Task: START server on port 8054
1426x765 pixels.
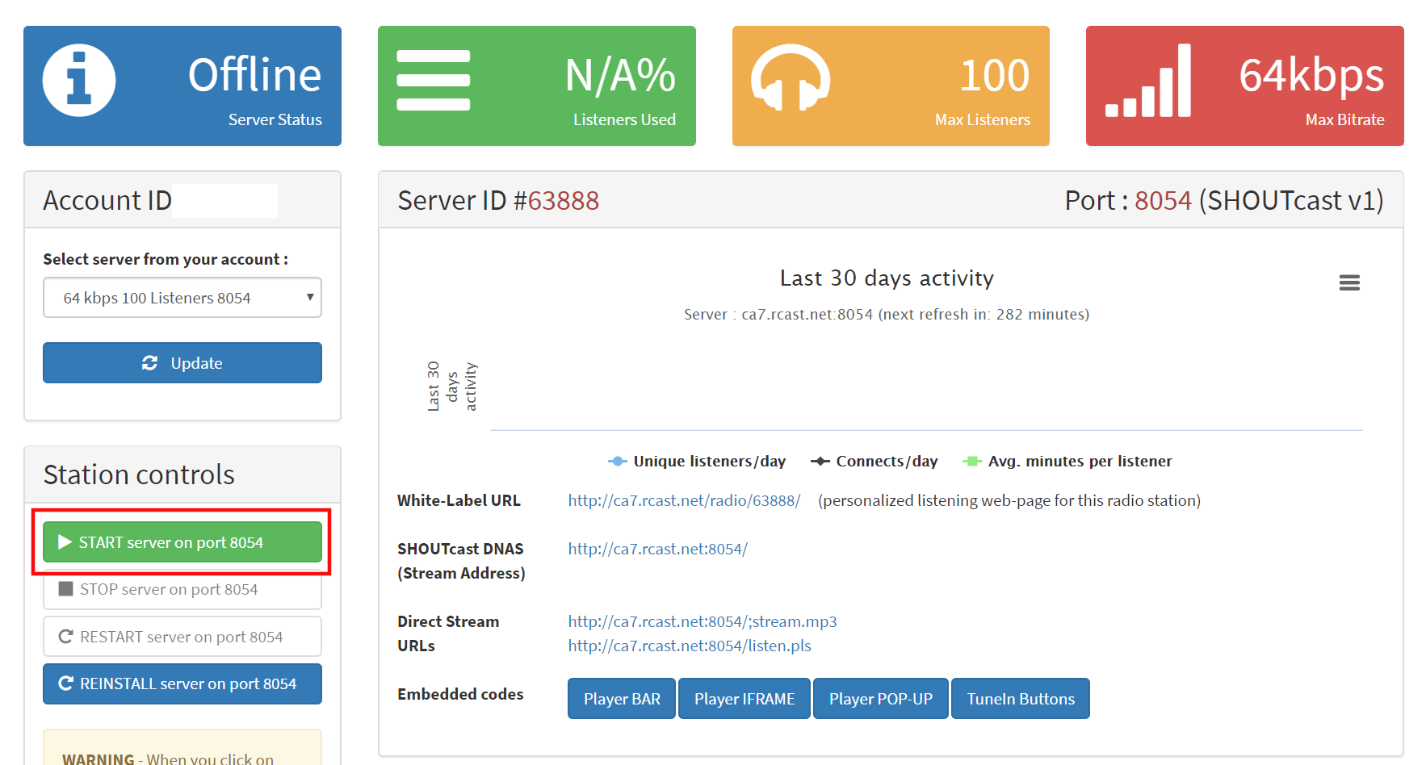Action: pyautogui.click(x=182, y=542)
